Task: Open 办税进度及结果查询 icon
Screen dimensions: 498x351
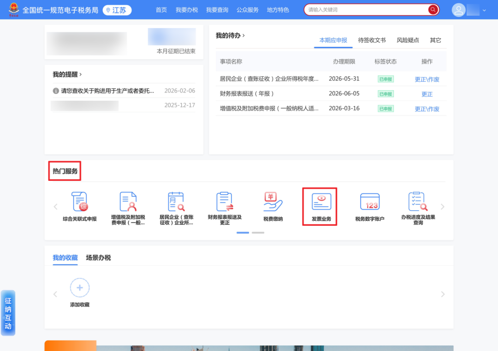Action: click(x=418, y=208)
